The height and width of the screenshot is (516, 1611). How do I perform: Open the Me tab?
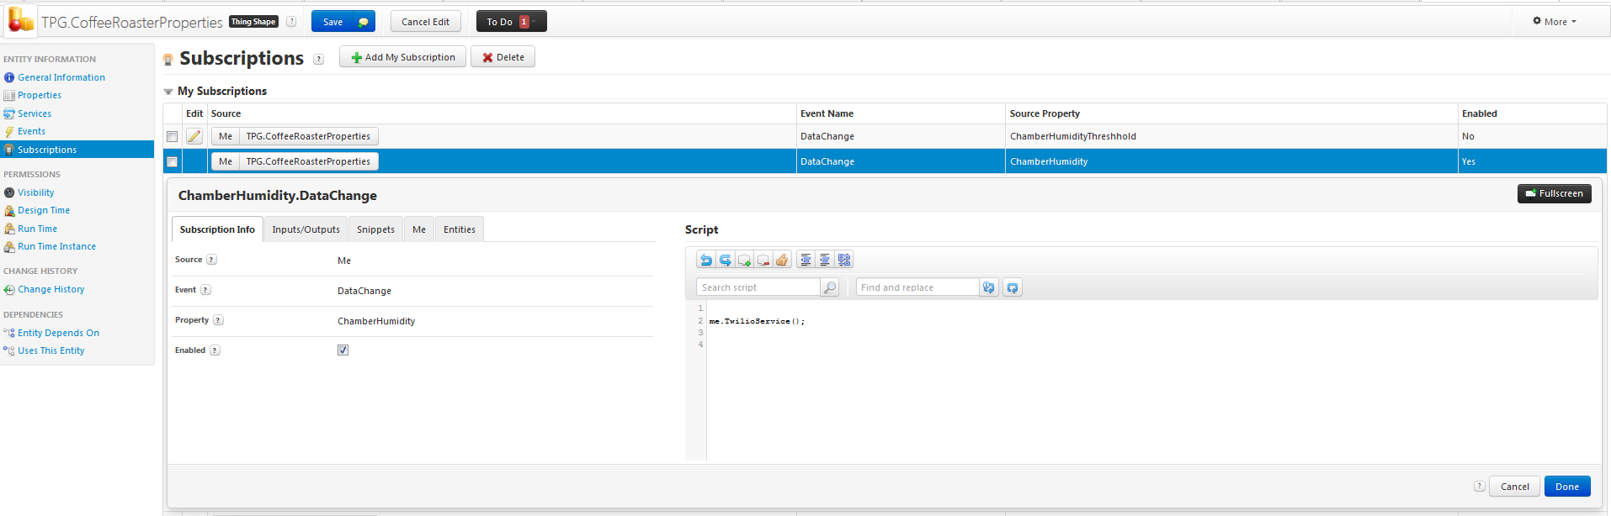[x=419, y=229]
